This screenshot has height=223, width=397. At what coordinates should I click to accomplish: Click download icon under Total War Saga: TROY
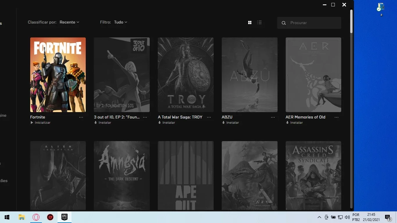(160, 123)
